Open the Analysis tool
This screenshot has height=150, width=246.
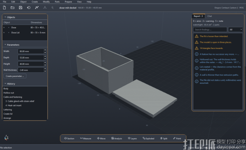(x=117, y=139)
